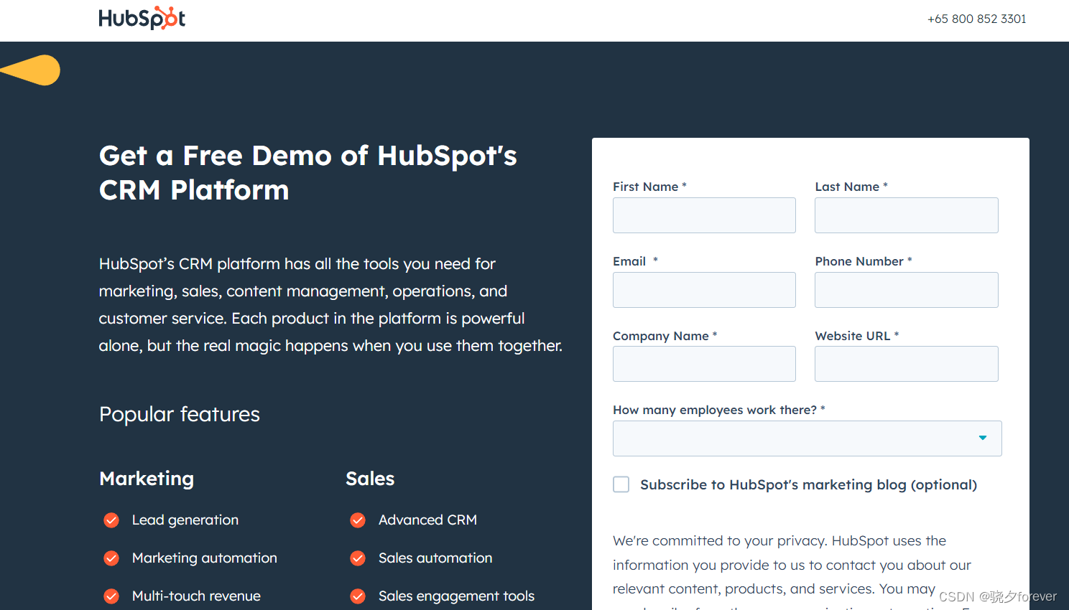Screen dimensions: 1069x610
Task: Click the "Multi-touch revenue" text
Action: coord(196,596)
